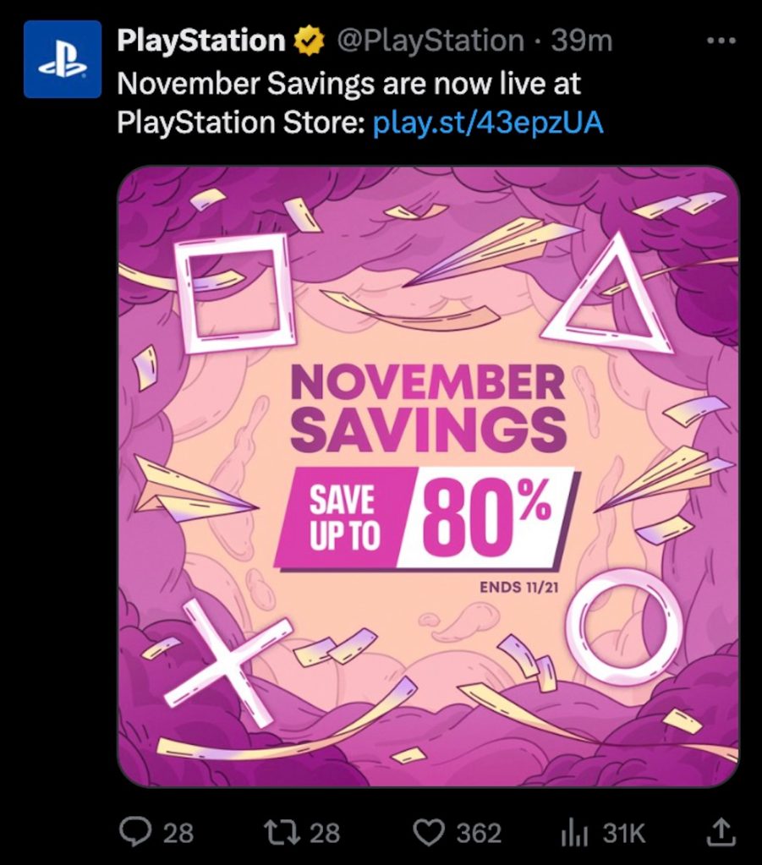
Task: Click the ENDS 11/21 text in image
Action: coord(518,587)
